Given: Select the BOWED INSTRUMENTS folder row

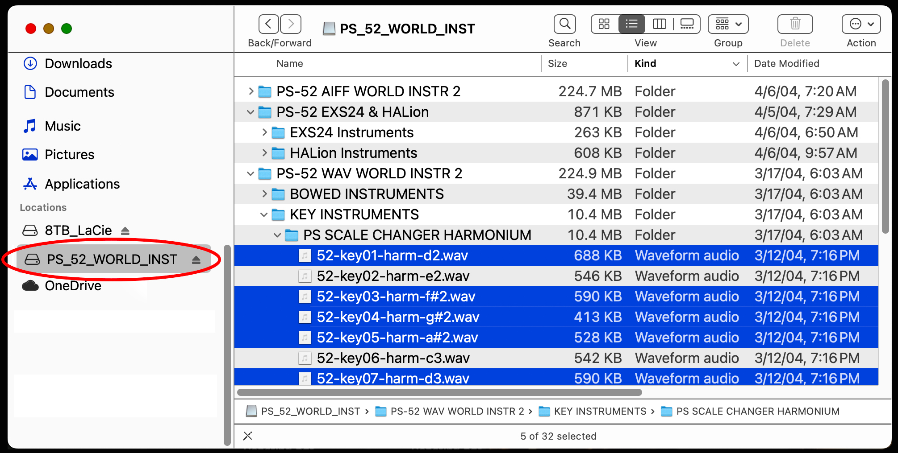Looking at the screenshot, I should [556, 194].
